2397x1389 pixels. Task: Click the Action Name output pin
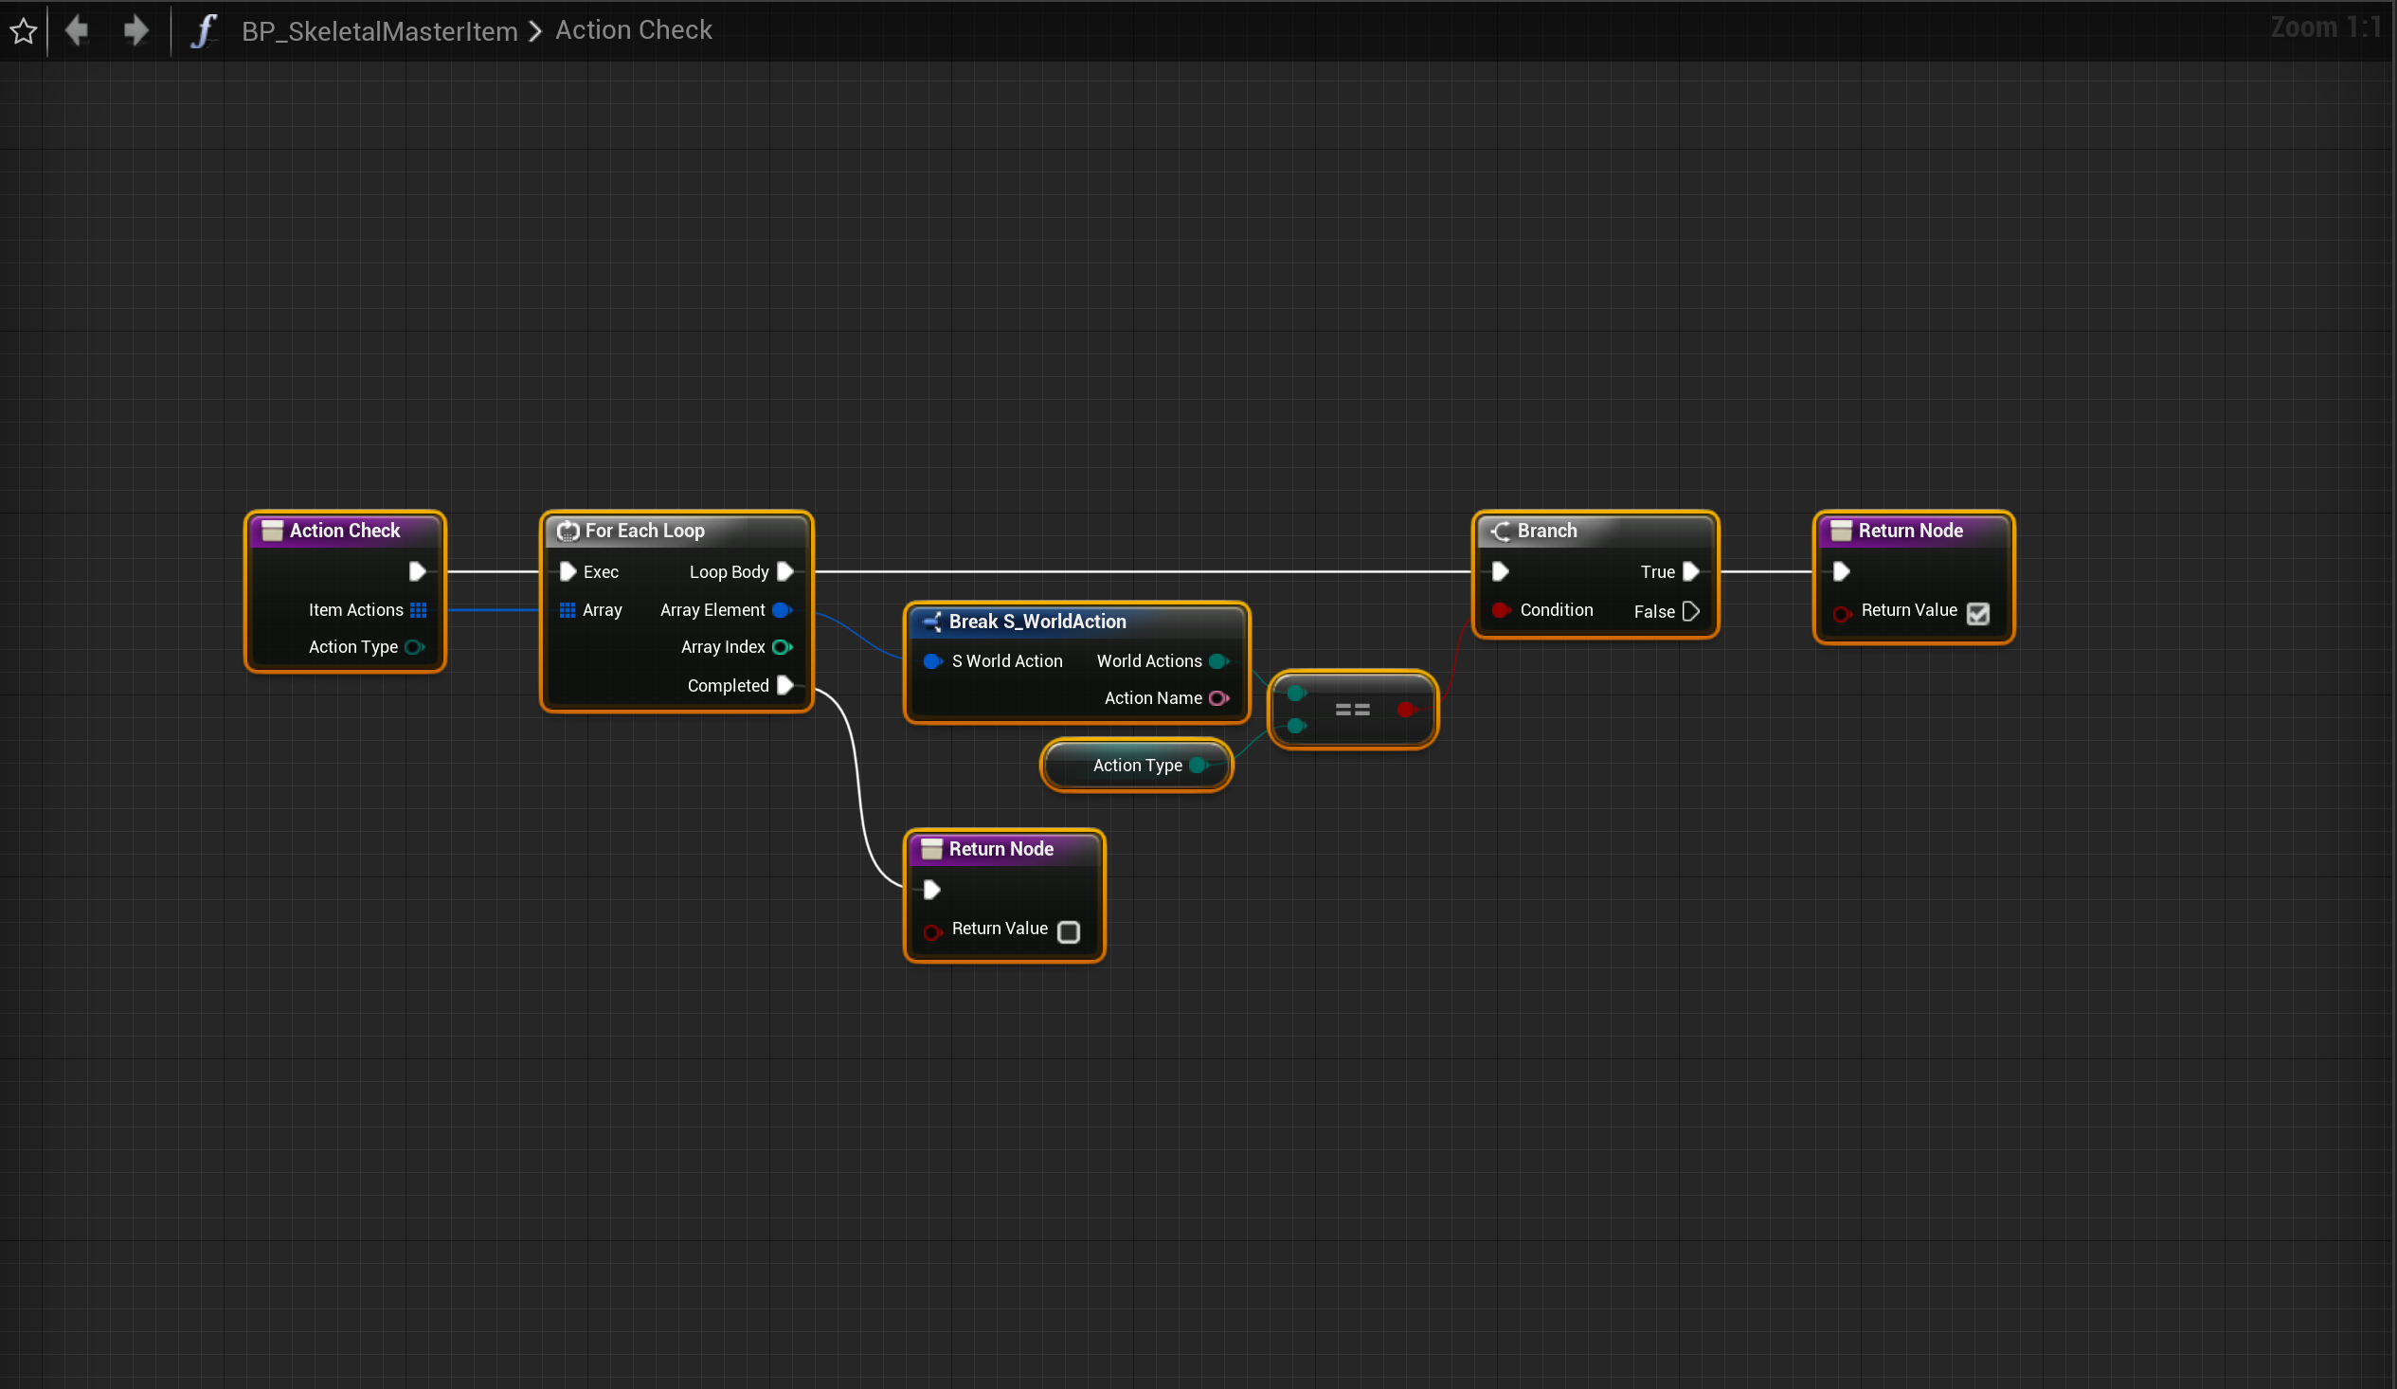1218,698
